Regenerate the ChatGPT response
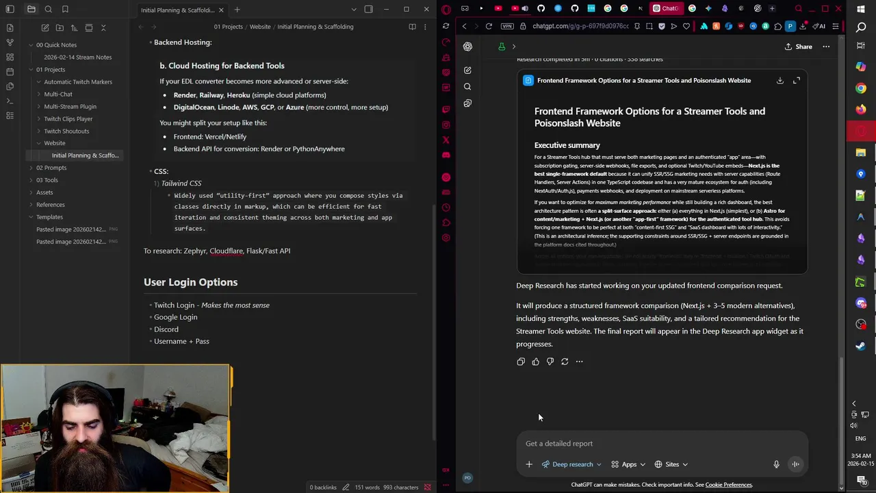This screenshot has height=493, width=876. click(565, 362)
